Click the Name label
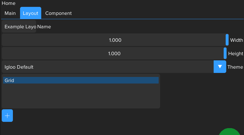The image size is (244, 135). (44, 27)
